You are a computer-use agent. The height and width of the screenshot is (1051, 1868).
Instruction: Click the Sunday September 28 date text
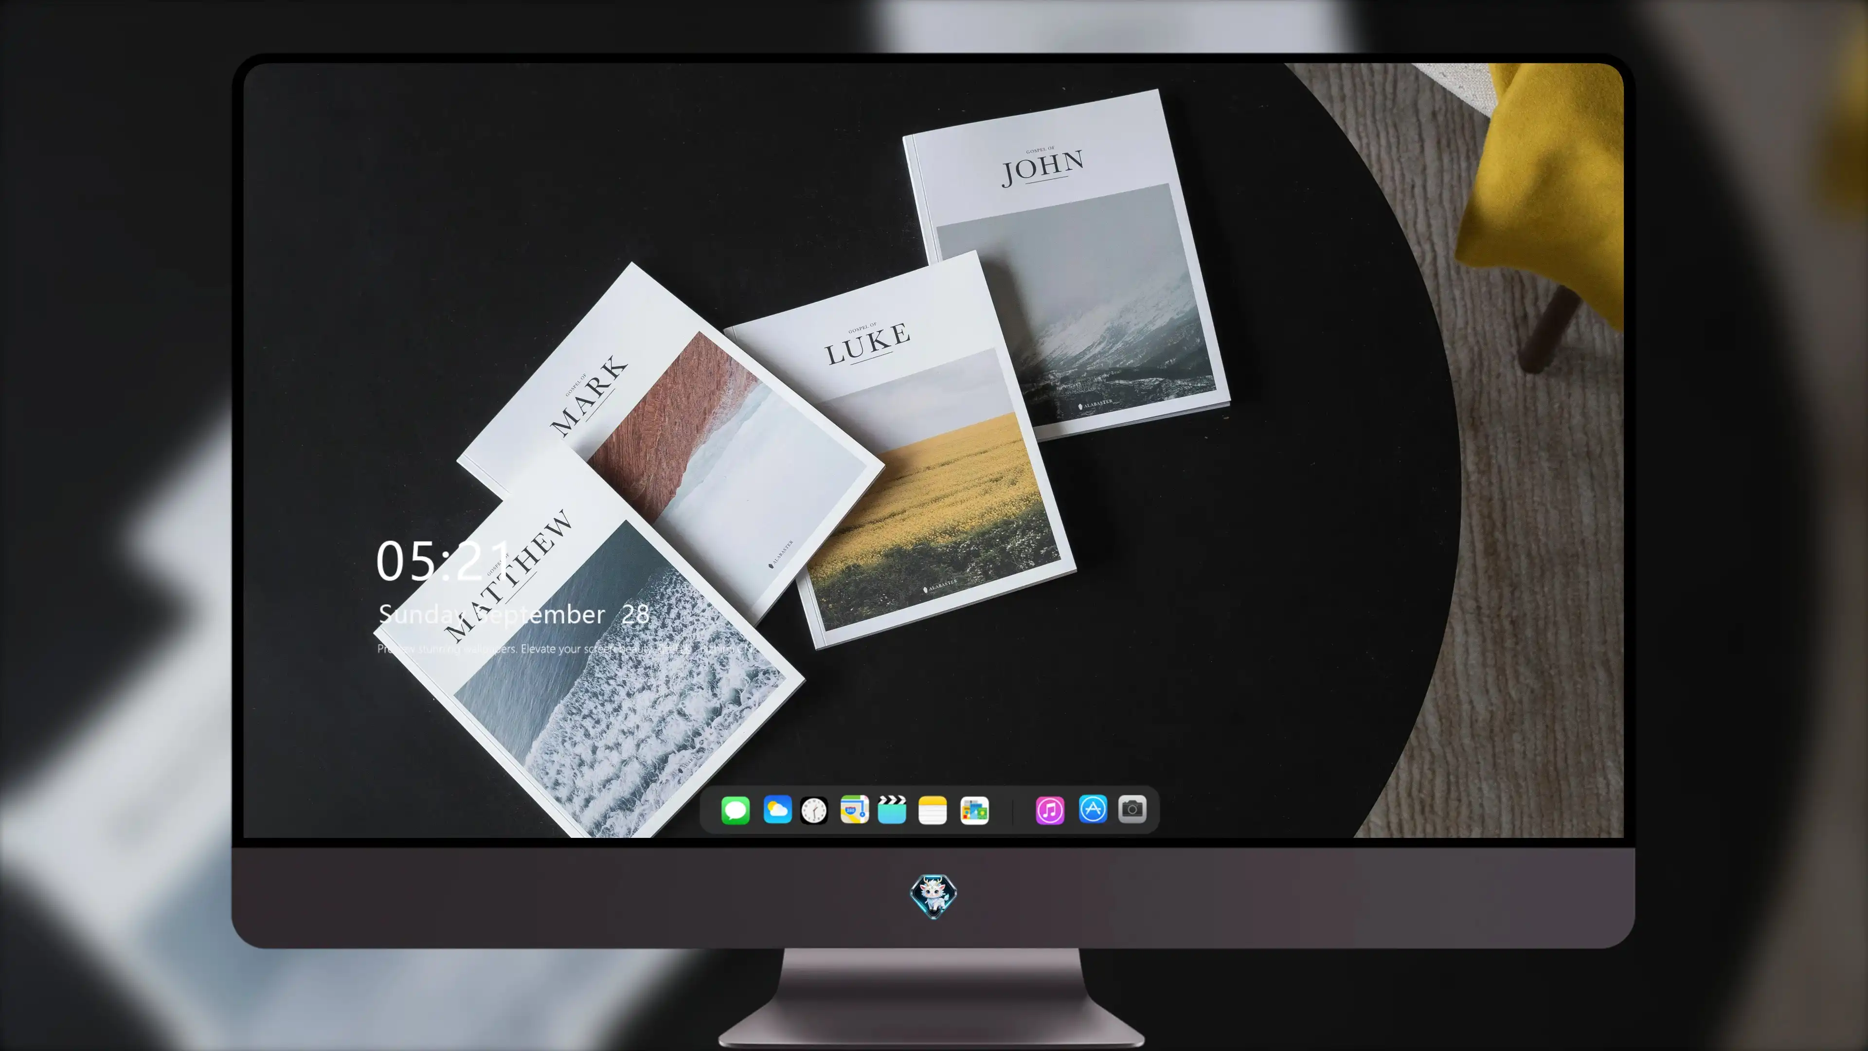pyautogui.click(x=514, y=615)
